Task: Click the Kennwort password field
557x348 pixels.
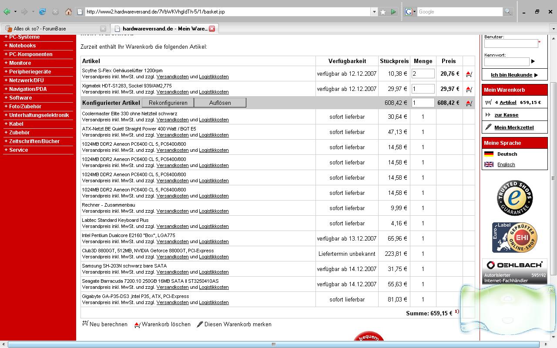Action: click(507, 62)
